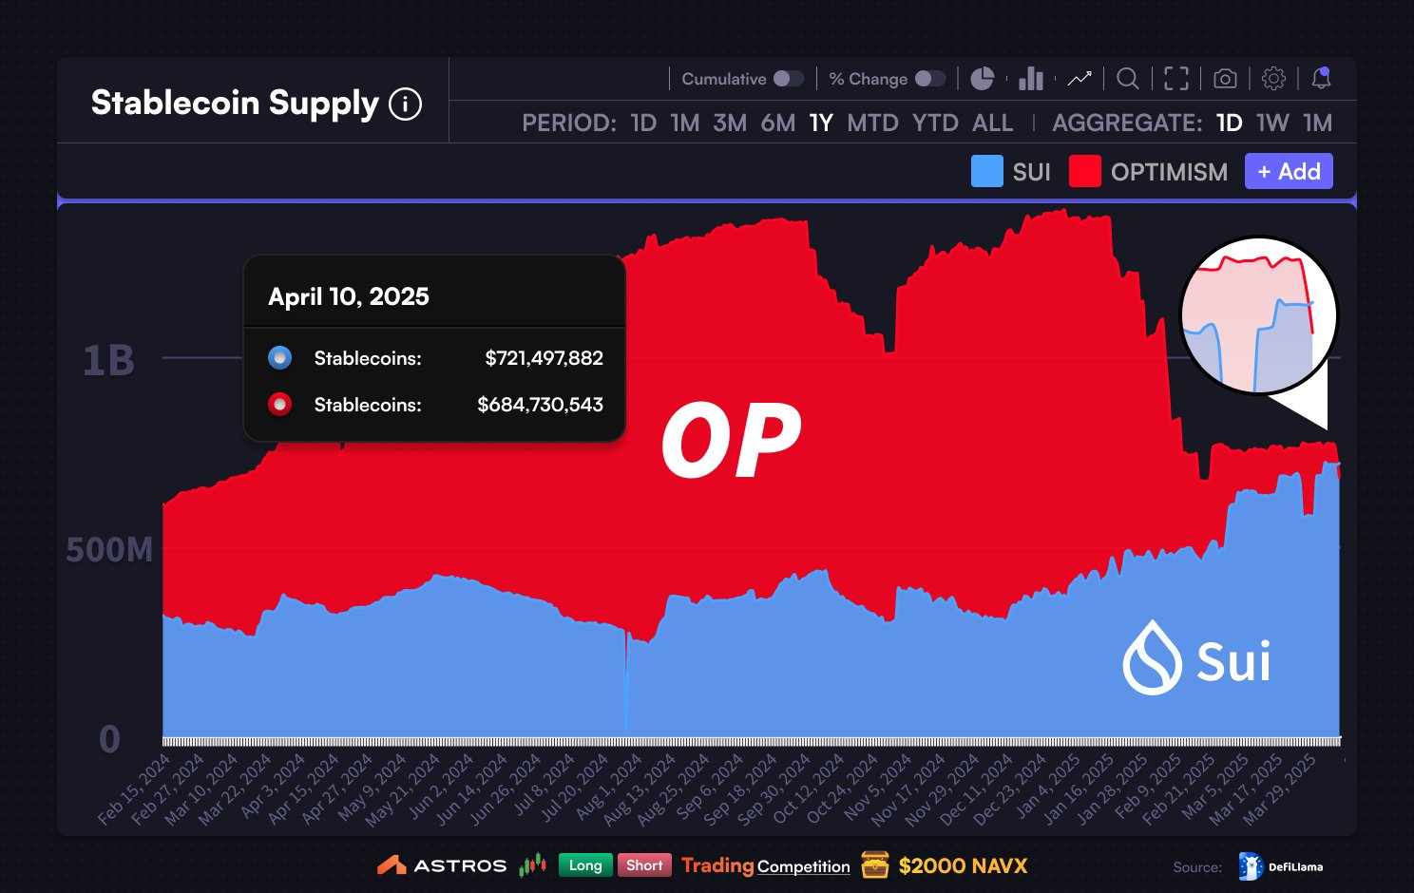Click the April 10, 2025 tooltip date
Screen dimensions: 1414x893
(x=349, y=296)
